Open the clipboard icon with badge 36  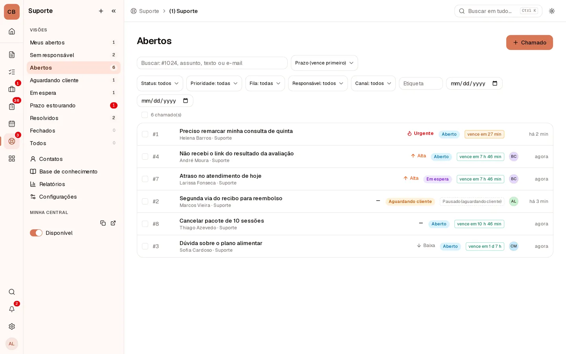(x=12, y=107)
